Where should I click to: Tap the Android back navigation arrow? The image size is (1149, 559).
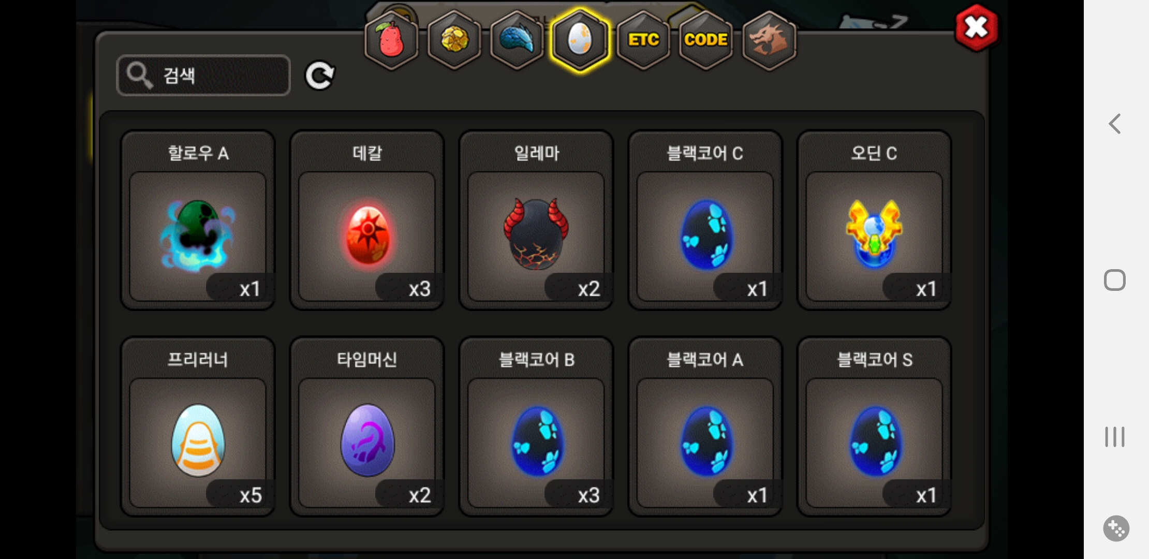click(1115, 124)
